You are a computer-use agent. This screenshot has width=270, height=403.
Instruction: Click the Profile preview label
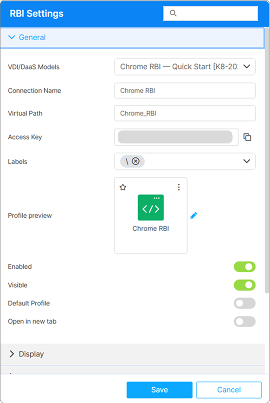click(x=30, y=215)
